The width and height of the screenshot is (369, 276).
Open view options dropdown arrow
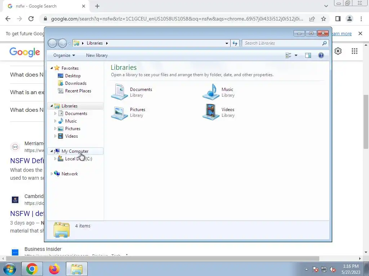[296, 55]
